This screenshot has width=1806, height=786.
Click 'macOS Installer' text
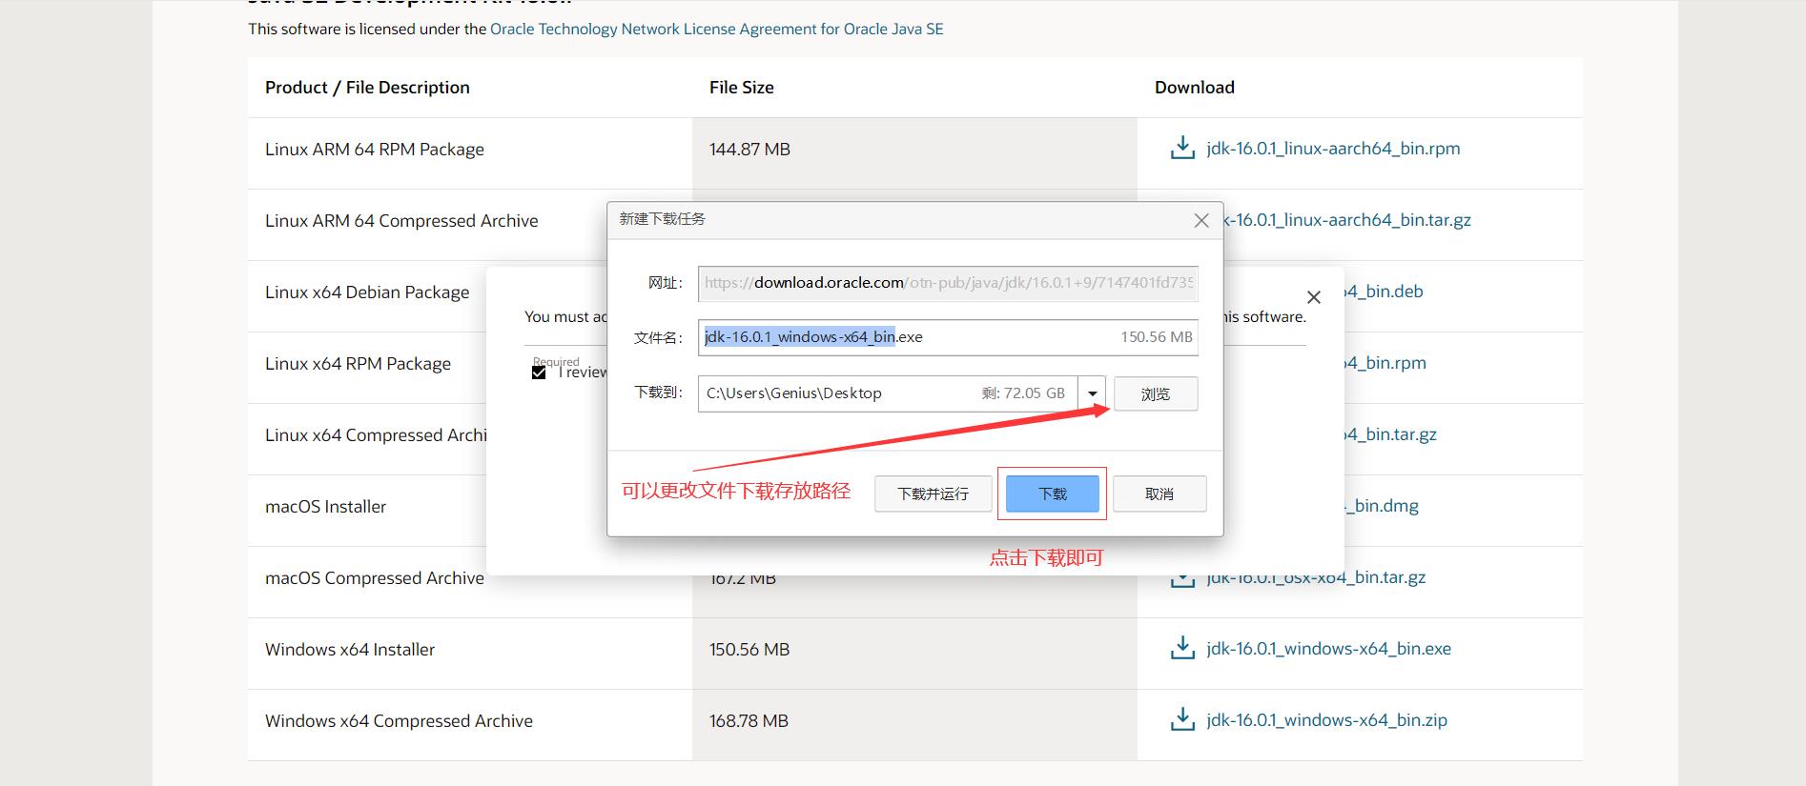click(326, 506)
